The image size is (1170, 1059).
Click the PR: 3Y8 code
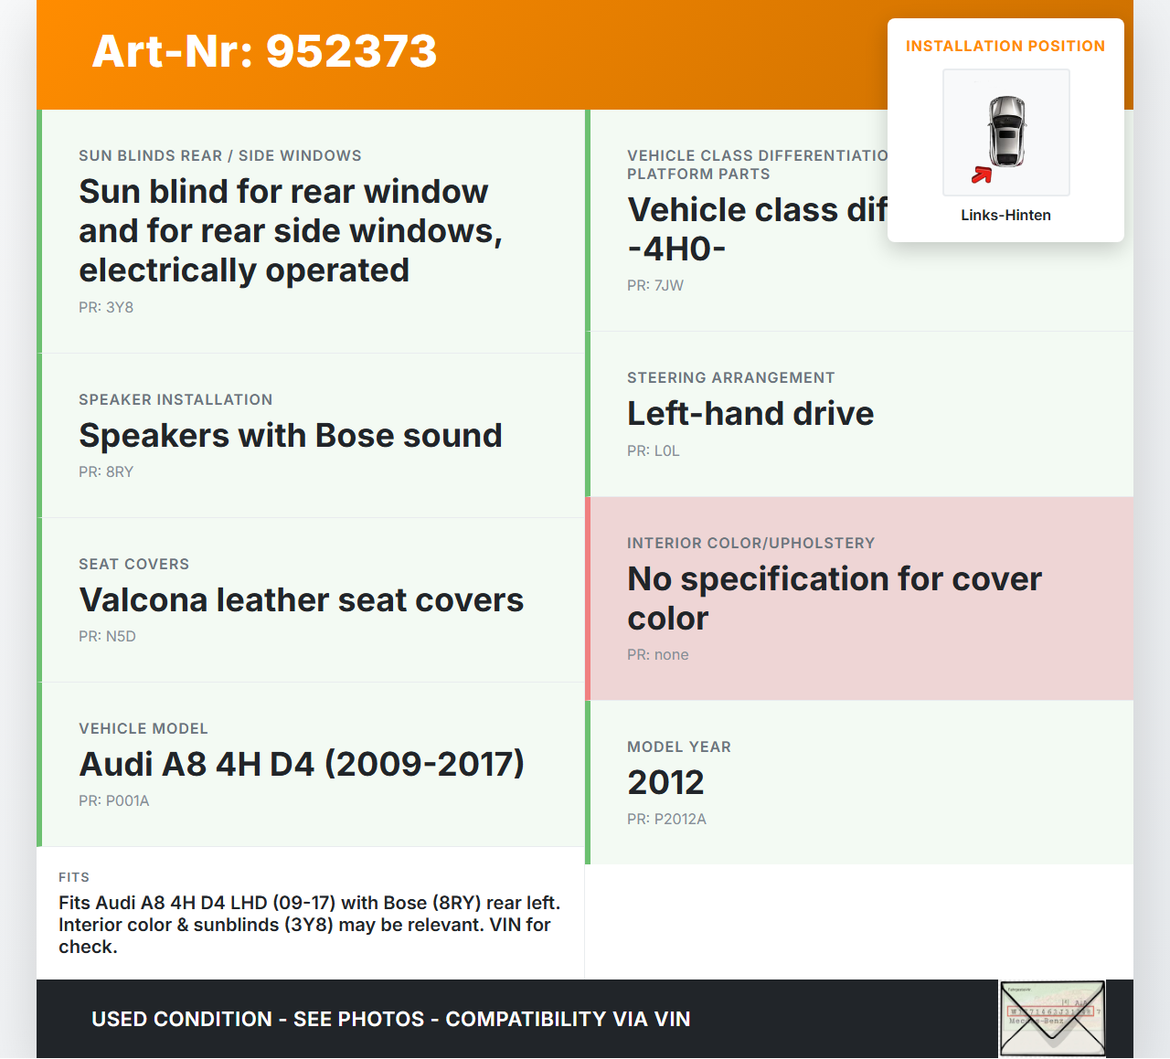pyautogui.click(x=106, y=308)
